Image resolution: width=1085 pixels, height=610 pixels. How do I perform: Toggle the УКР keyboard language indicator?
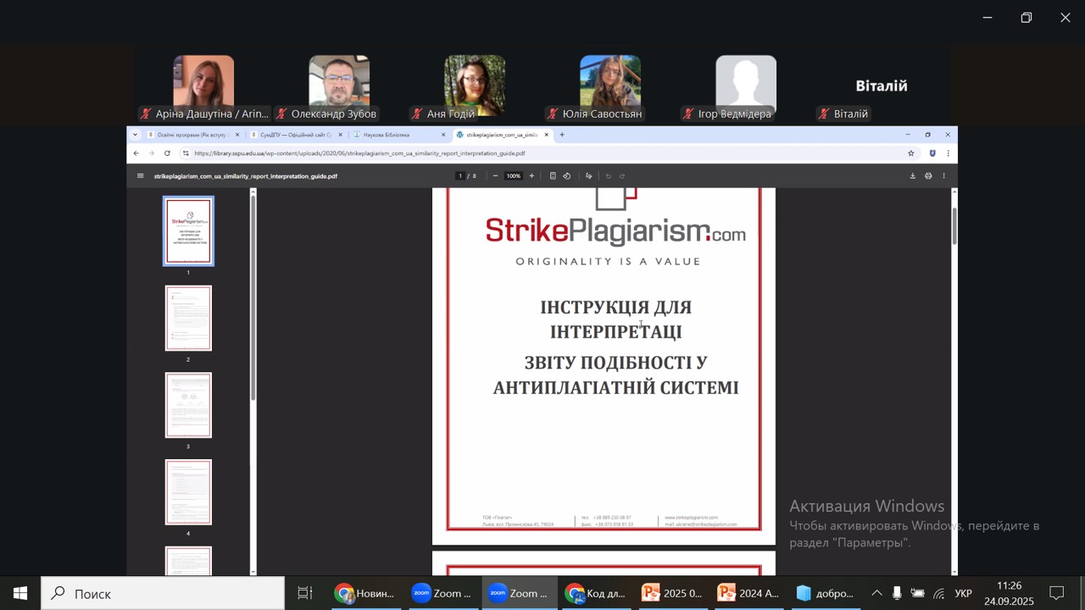coord(963,593)
